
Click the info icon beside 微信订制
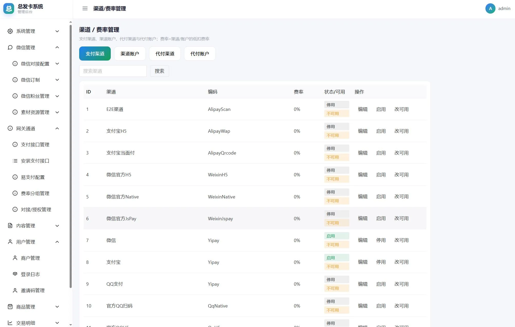(x=15, y=80)
